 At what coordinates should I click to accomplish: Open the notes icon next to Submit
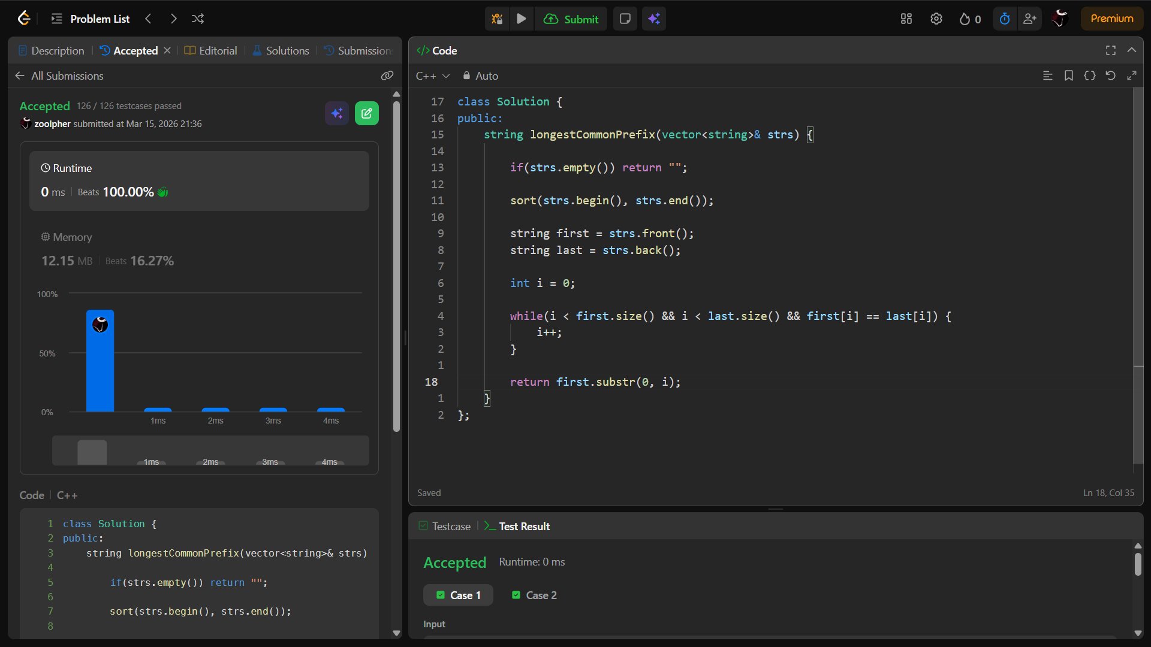(625, 19)
